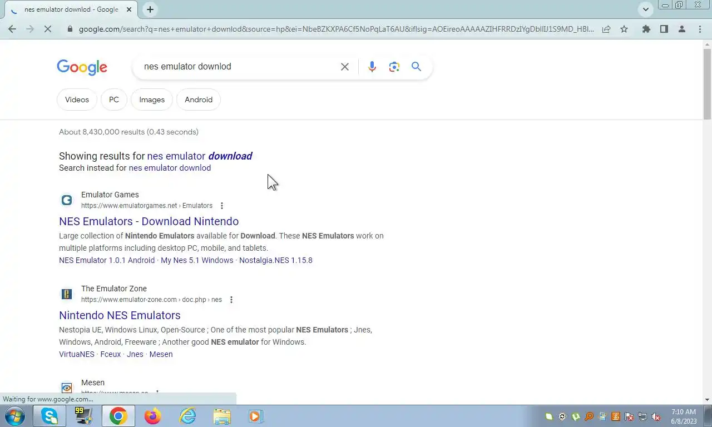Image resolution: width=712 pixels, height=427 pixels.
Task: View site information lock icon
Action: pos(69,29)
